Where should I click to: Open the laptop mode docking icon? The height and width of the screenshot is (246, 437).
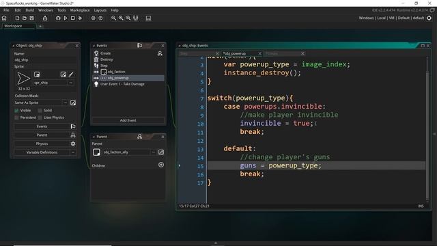click(x=148, y=18)
